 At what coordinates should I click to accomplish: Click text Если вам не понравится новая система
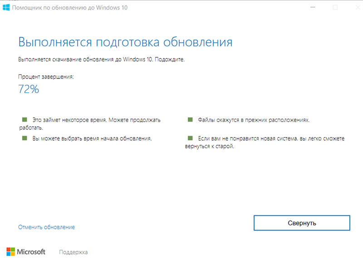click(248, 138)
